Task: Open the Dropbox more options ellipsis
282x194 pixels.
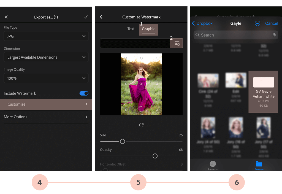Action: tap(257, 23)
